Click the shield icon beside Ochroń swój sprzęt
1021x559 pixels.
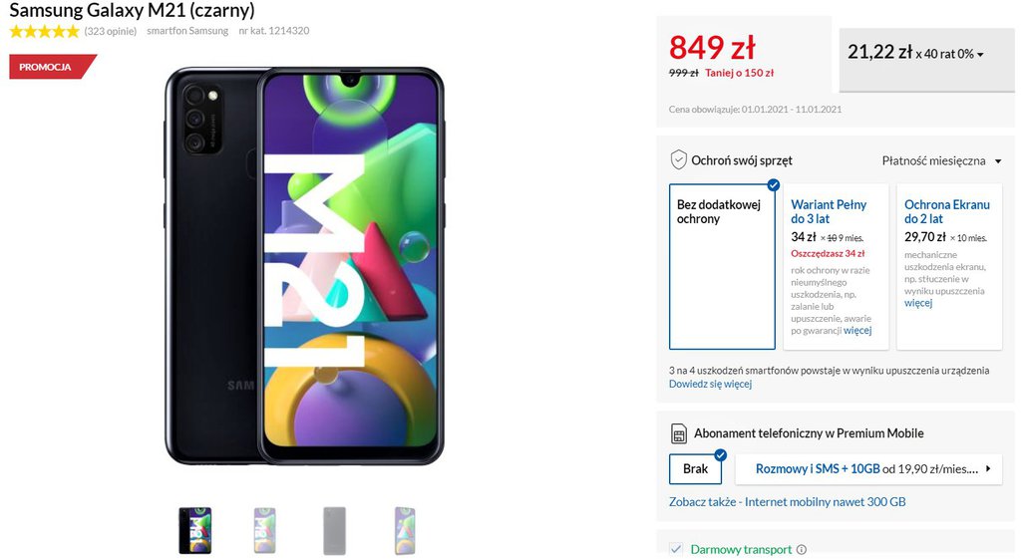(x=678, y=160)
